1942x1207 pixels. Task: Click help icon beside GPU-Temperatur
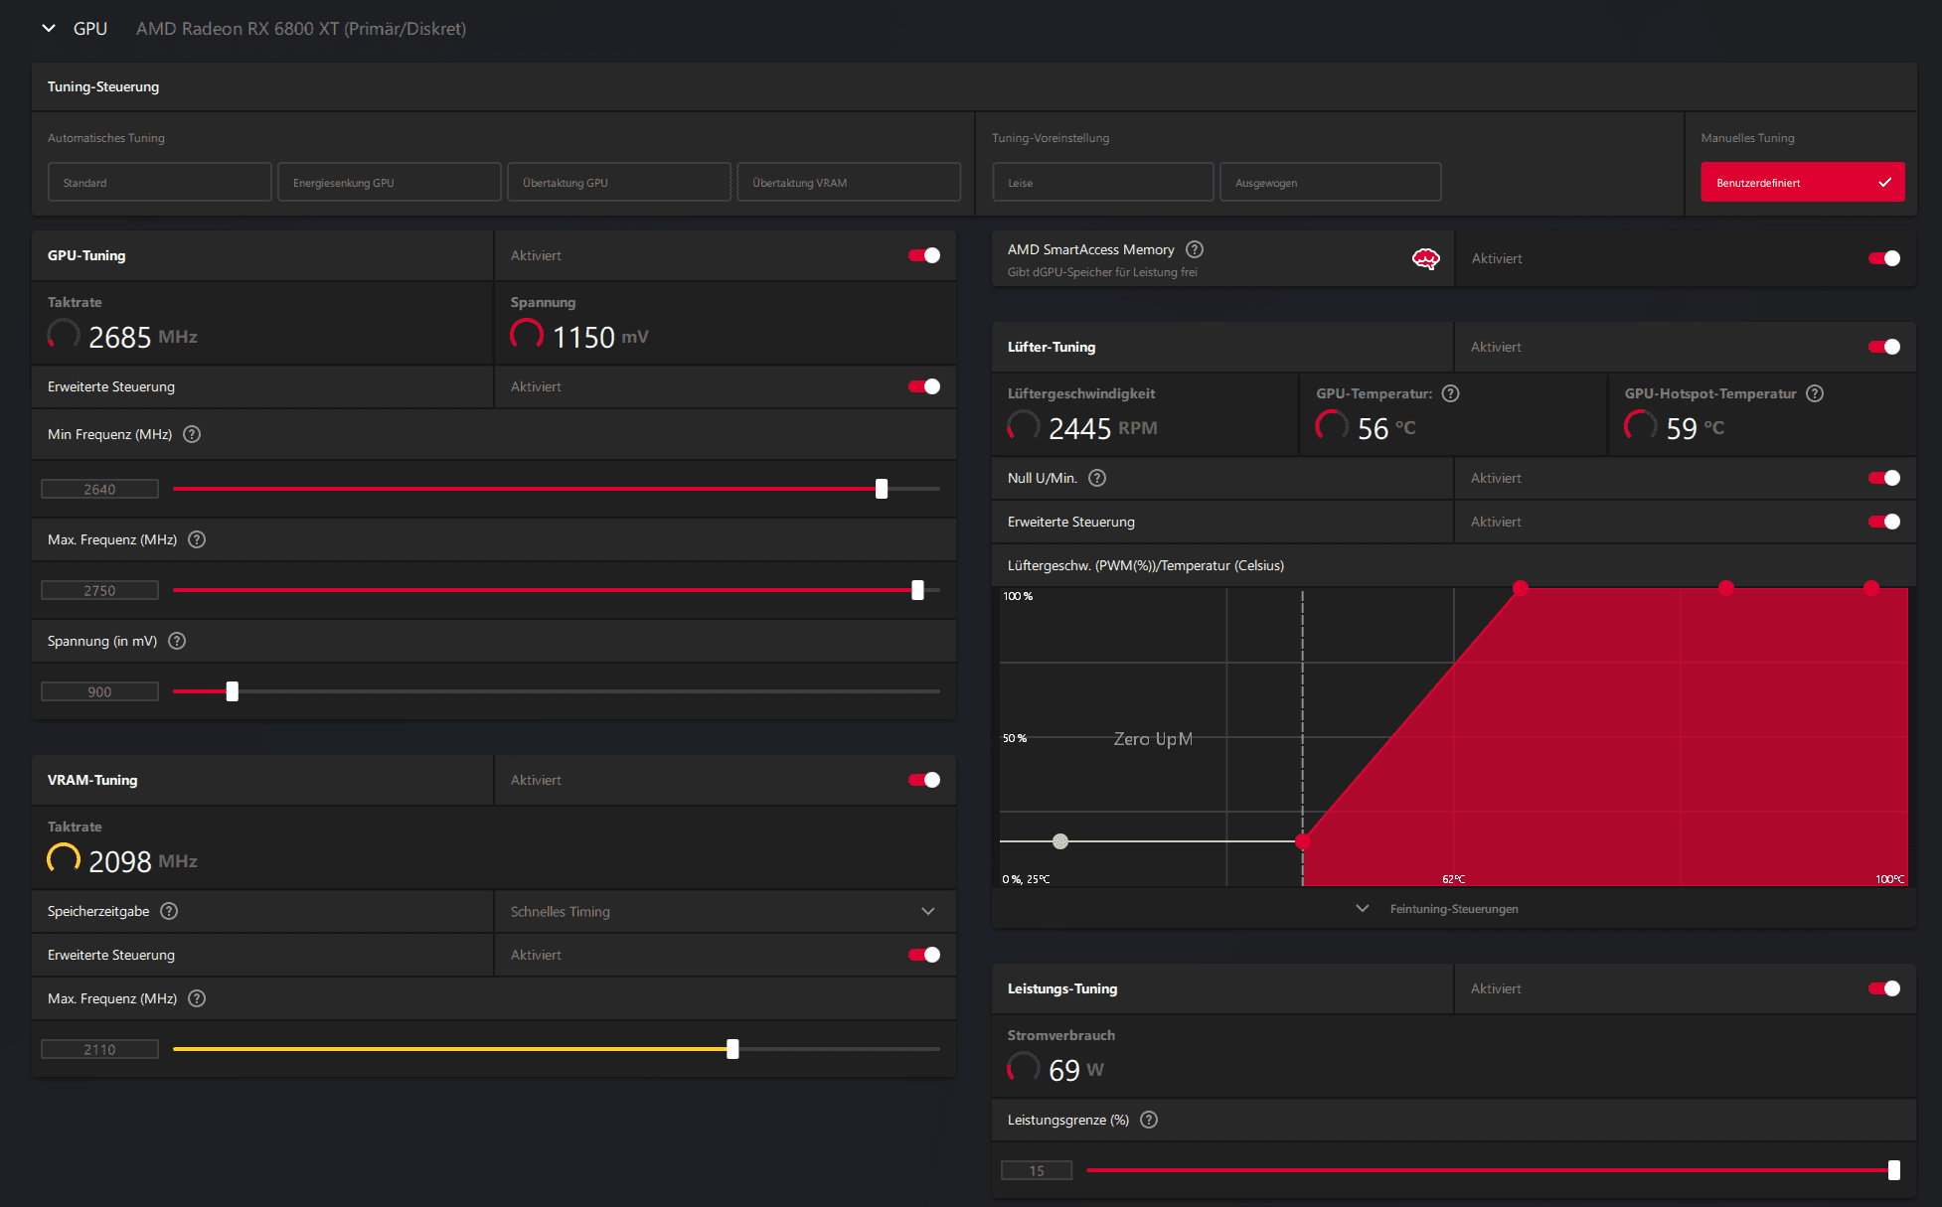click(1450, 393)
